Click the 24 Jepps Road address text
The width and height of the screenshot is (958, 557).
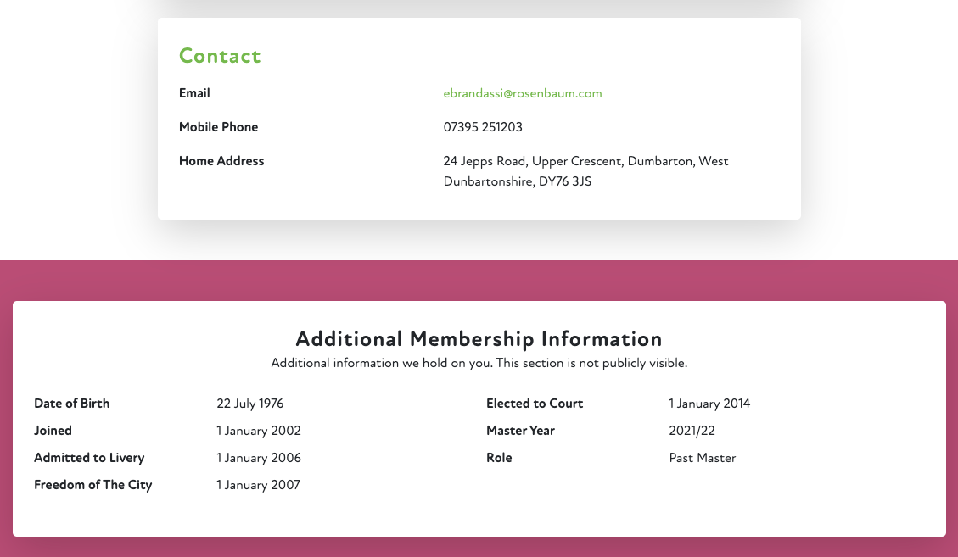coord(585,170)
